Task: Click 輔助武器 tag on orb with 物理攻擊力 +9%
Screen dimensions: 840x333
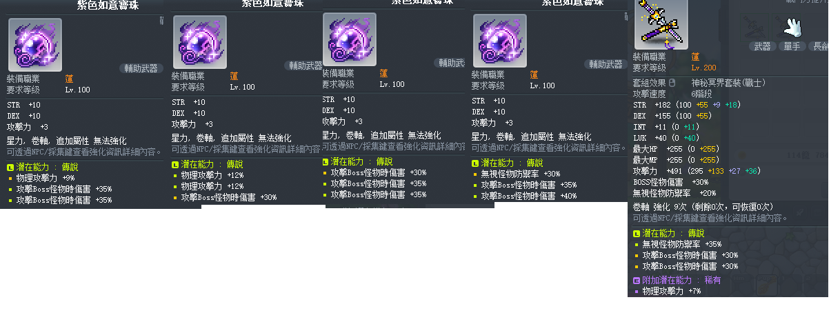Action: pyautogui.click(x=140, y=68)
